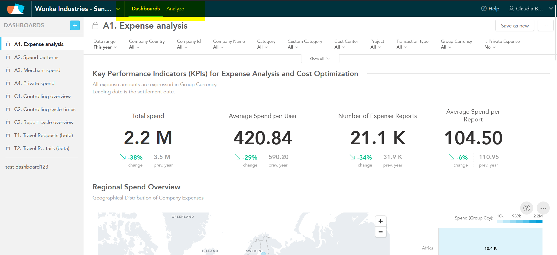Switch to the Analyze tab
The width and height of the screenshot is (557, 255).
click(175, 9)
